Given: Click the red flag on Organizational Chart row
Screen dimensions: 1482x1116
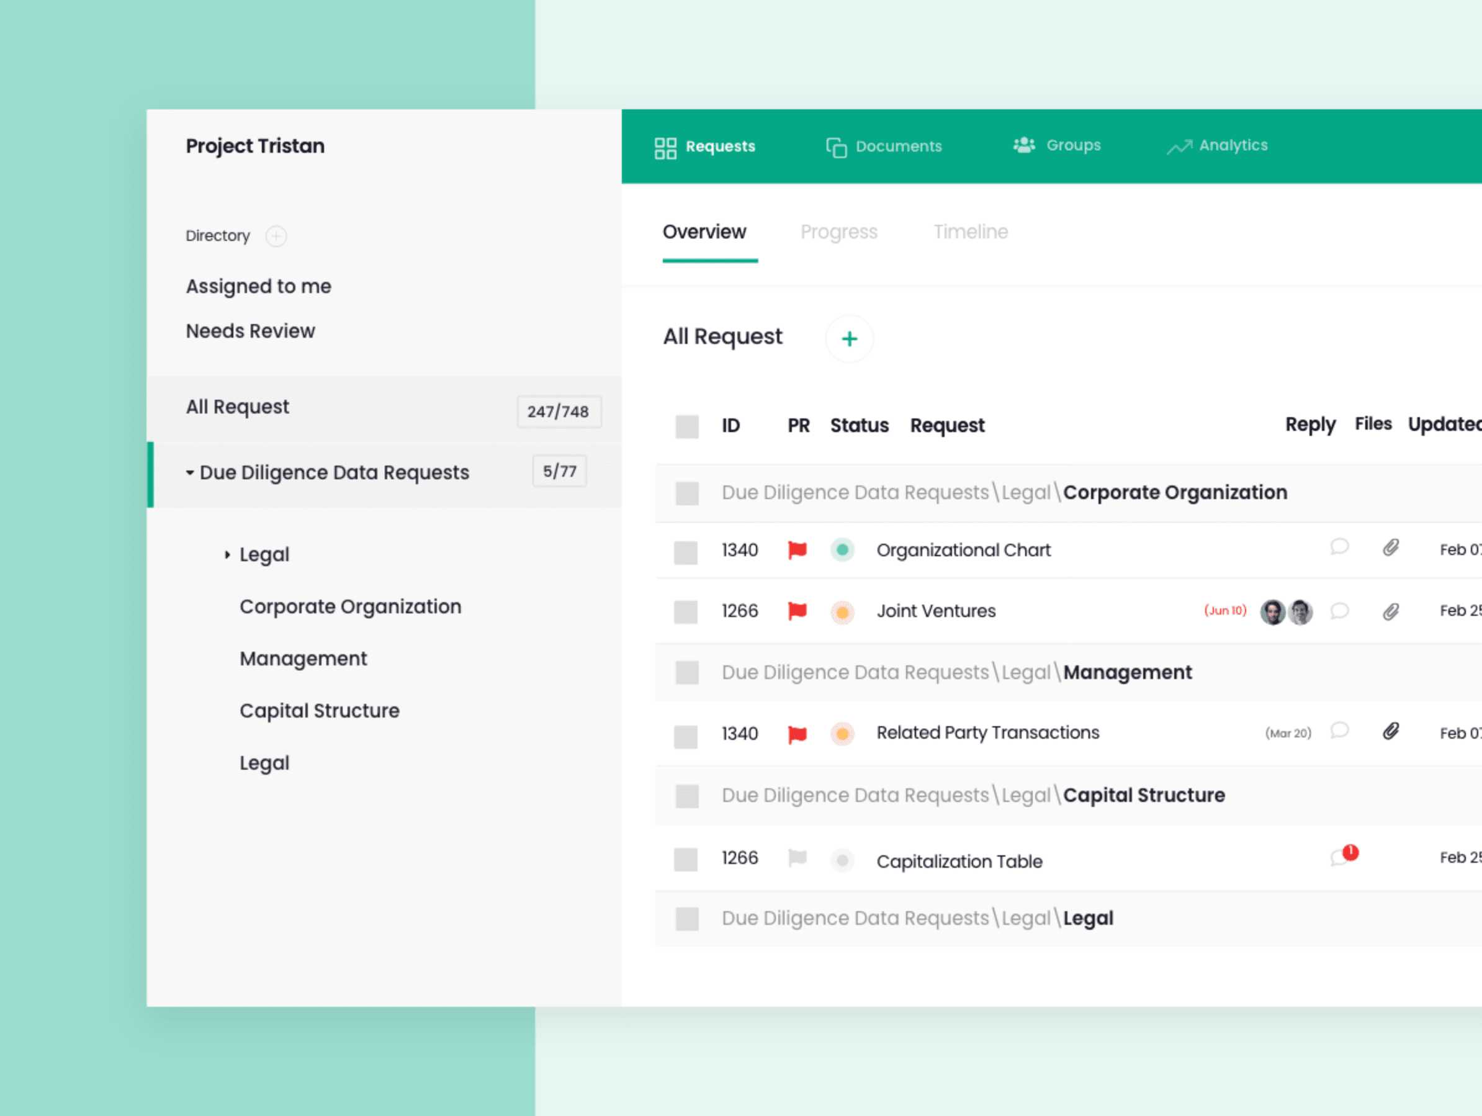Looking at the screenshot, I should pos(797,551).
